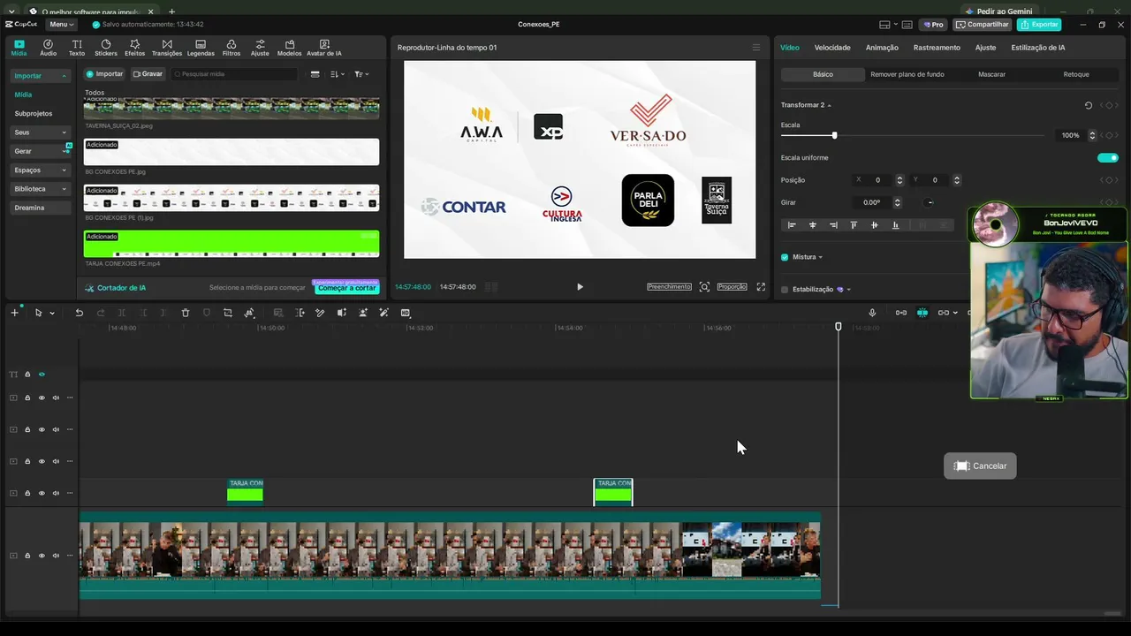Viewport: 1131px width, 636px height.
Task: Select the Mascarar subtab
Action: [991, 74]
